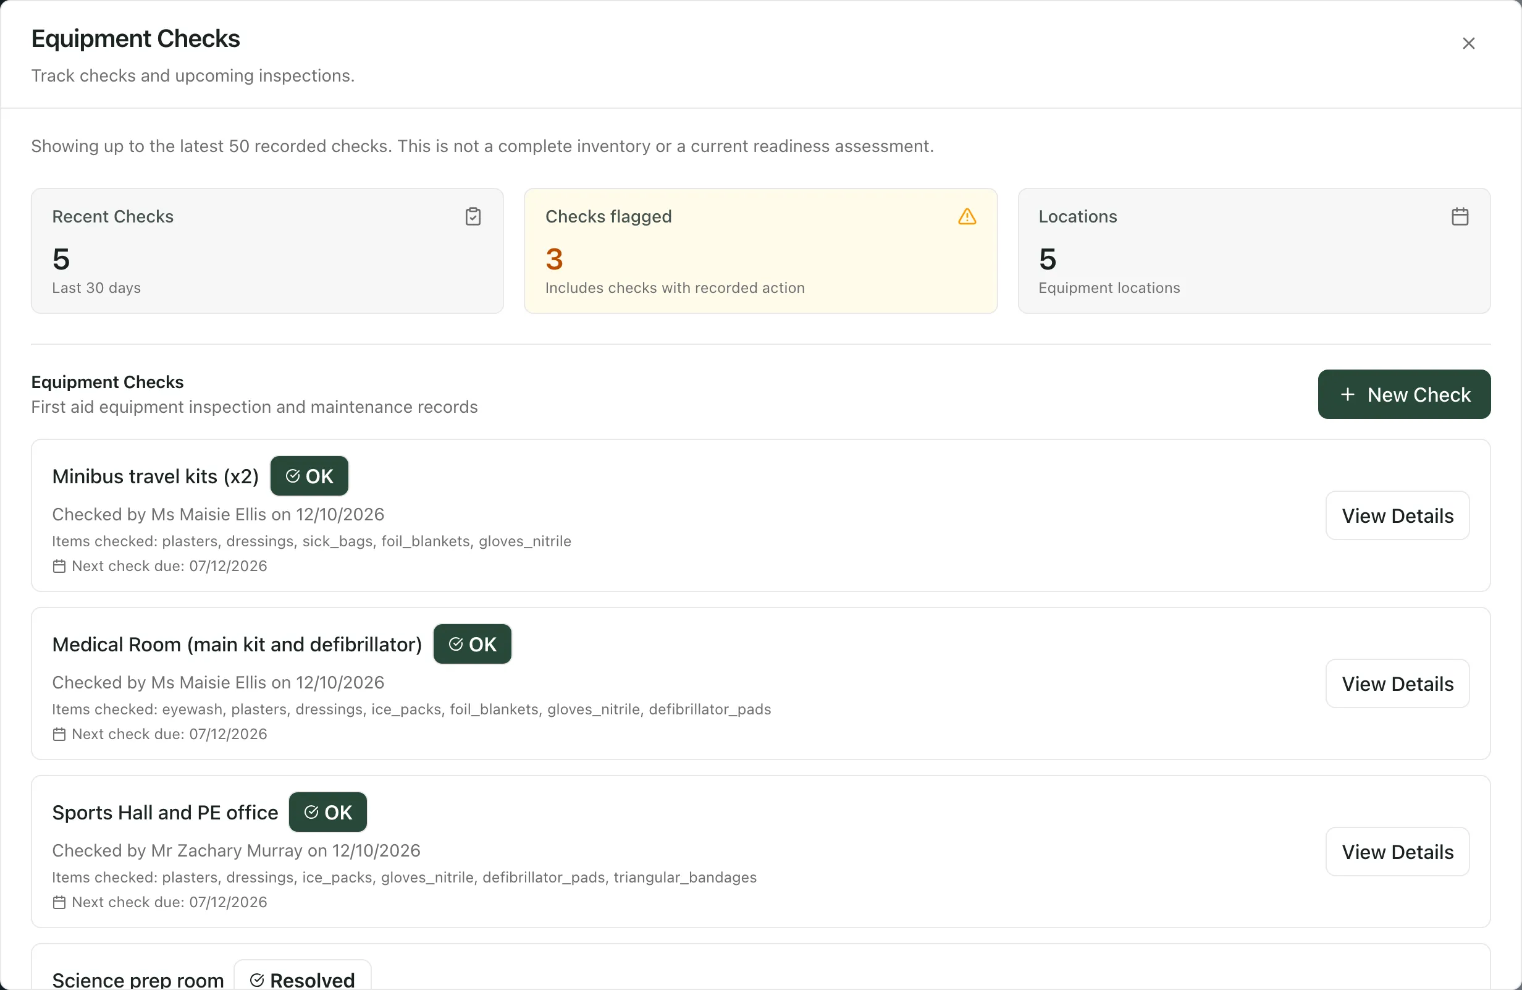This screenshot has height=990, width=1522.
Task: Click Sports Hall items line with triangular_bandages
Action: 404,878
